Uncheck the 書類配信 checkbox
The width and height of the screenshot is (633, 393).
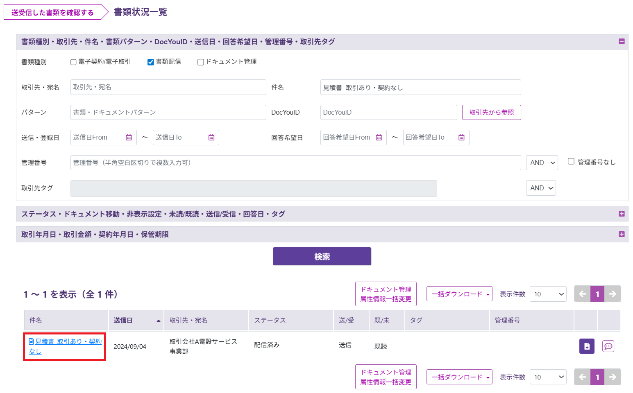[x=151, y=62]
